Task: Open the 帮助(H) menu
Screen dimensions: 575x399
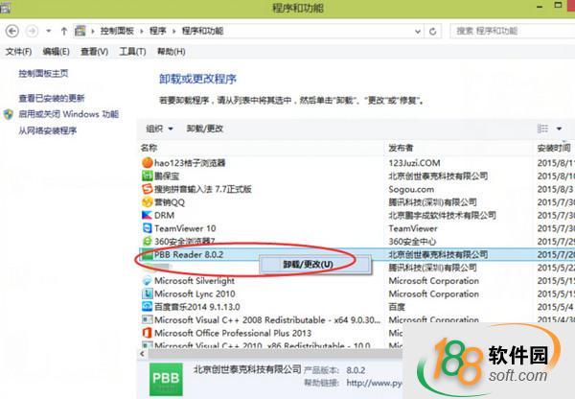Action: (172, 52)
